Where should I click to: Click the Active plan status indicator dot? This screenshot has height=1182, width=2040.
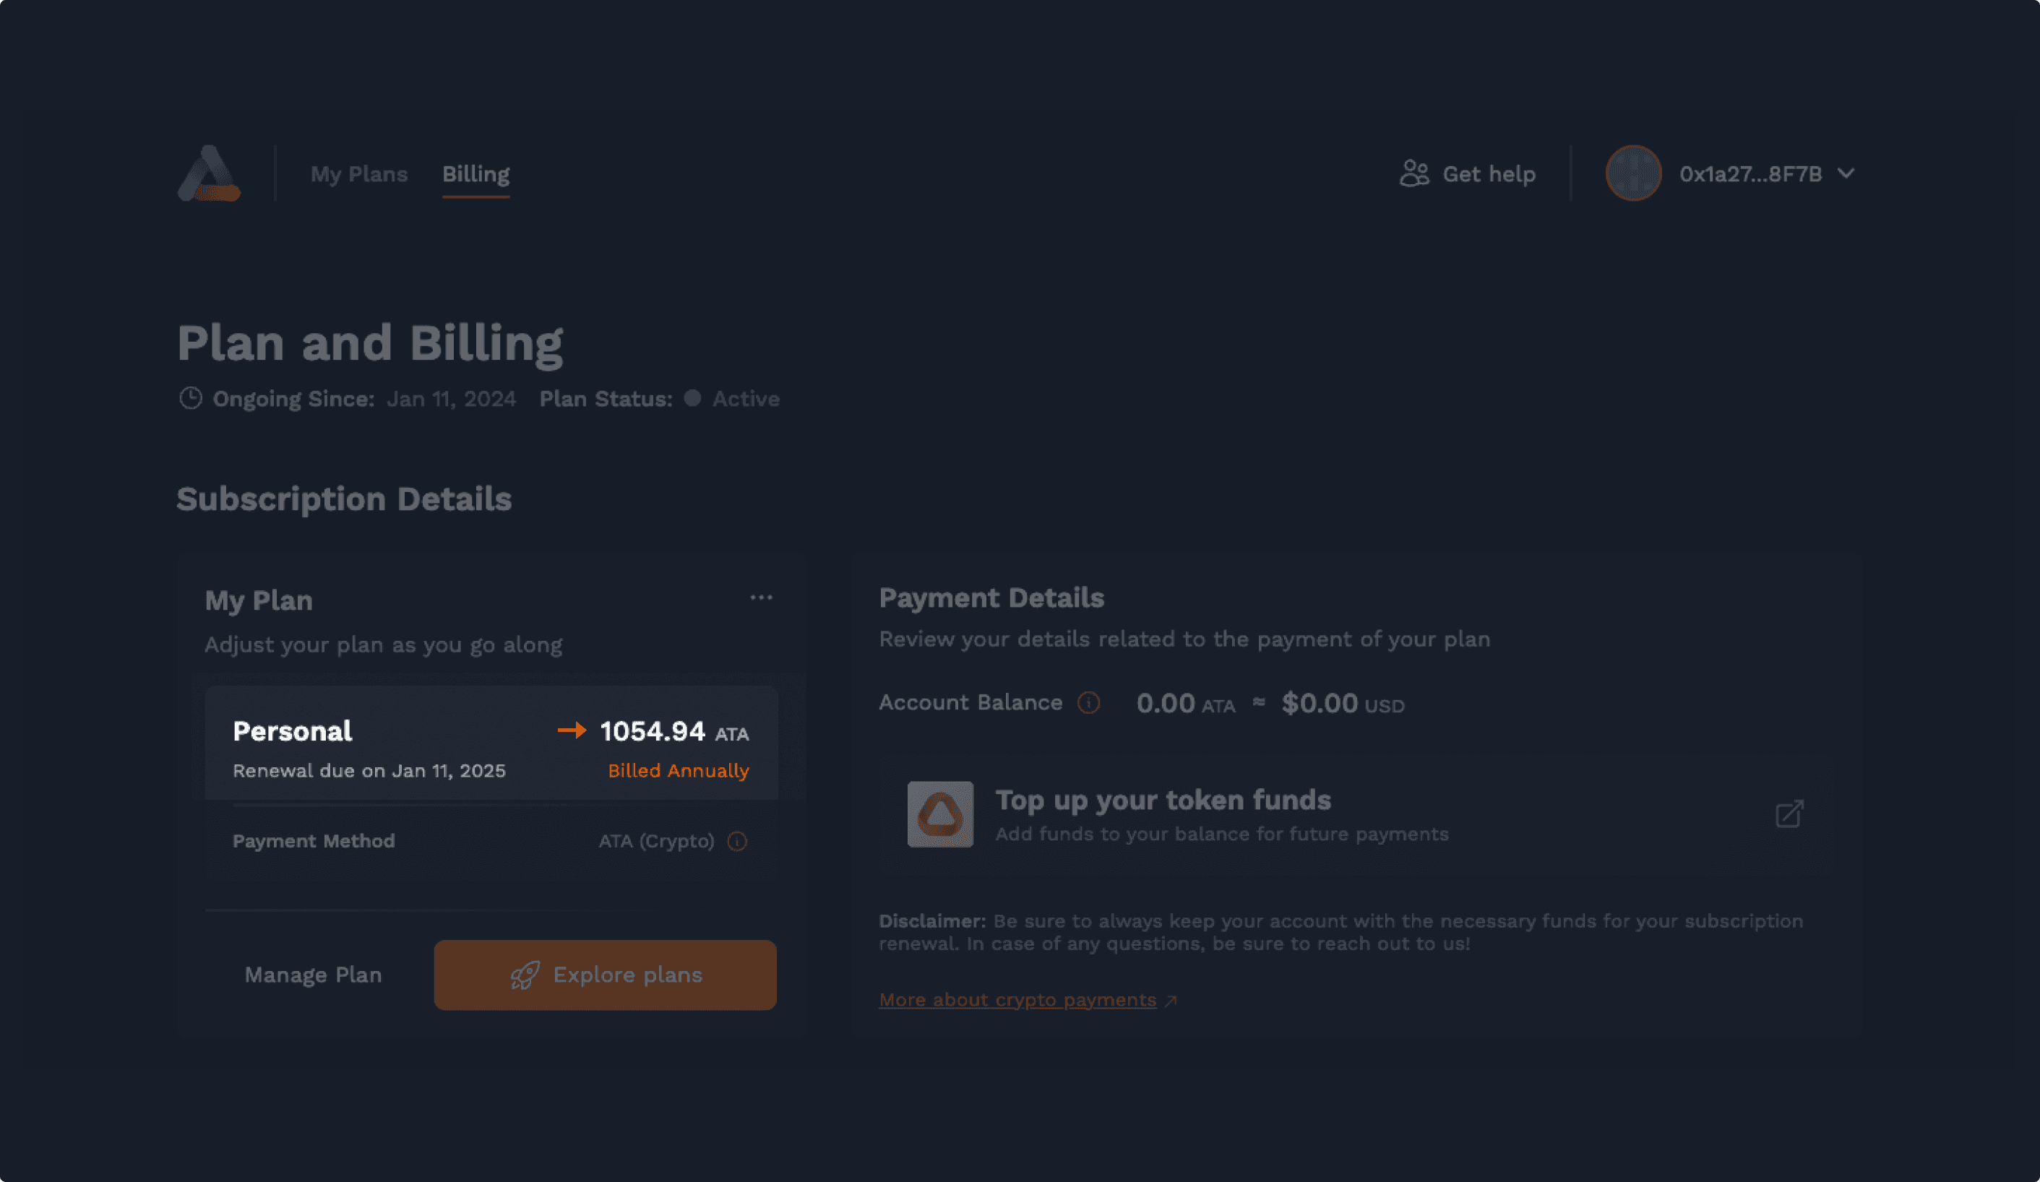pos(692,398)
